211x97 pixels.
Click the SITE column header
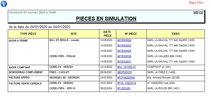pos(74,34)
